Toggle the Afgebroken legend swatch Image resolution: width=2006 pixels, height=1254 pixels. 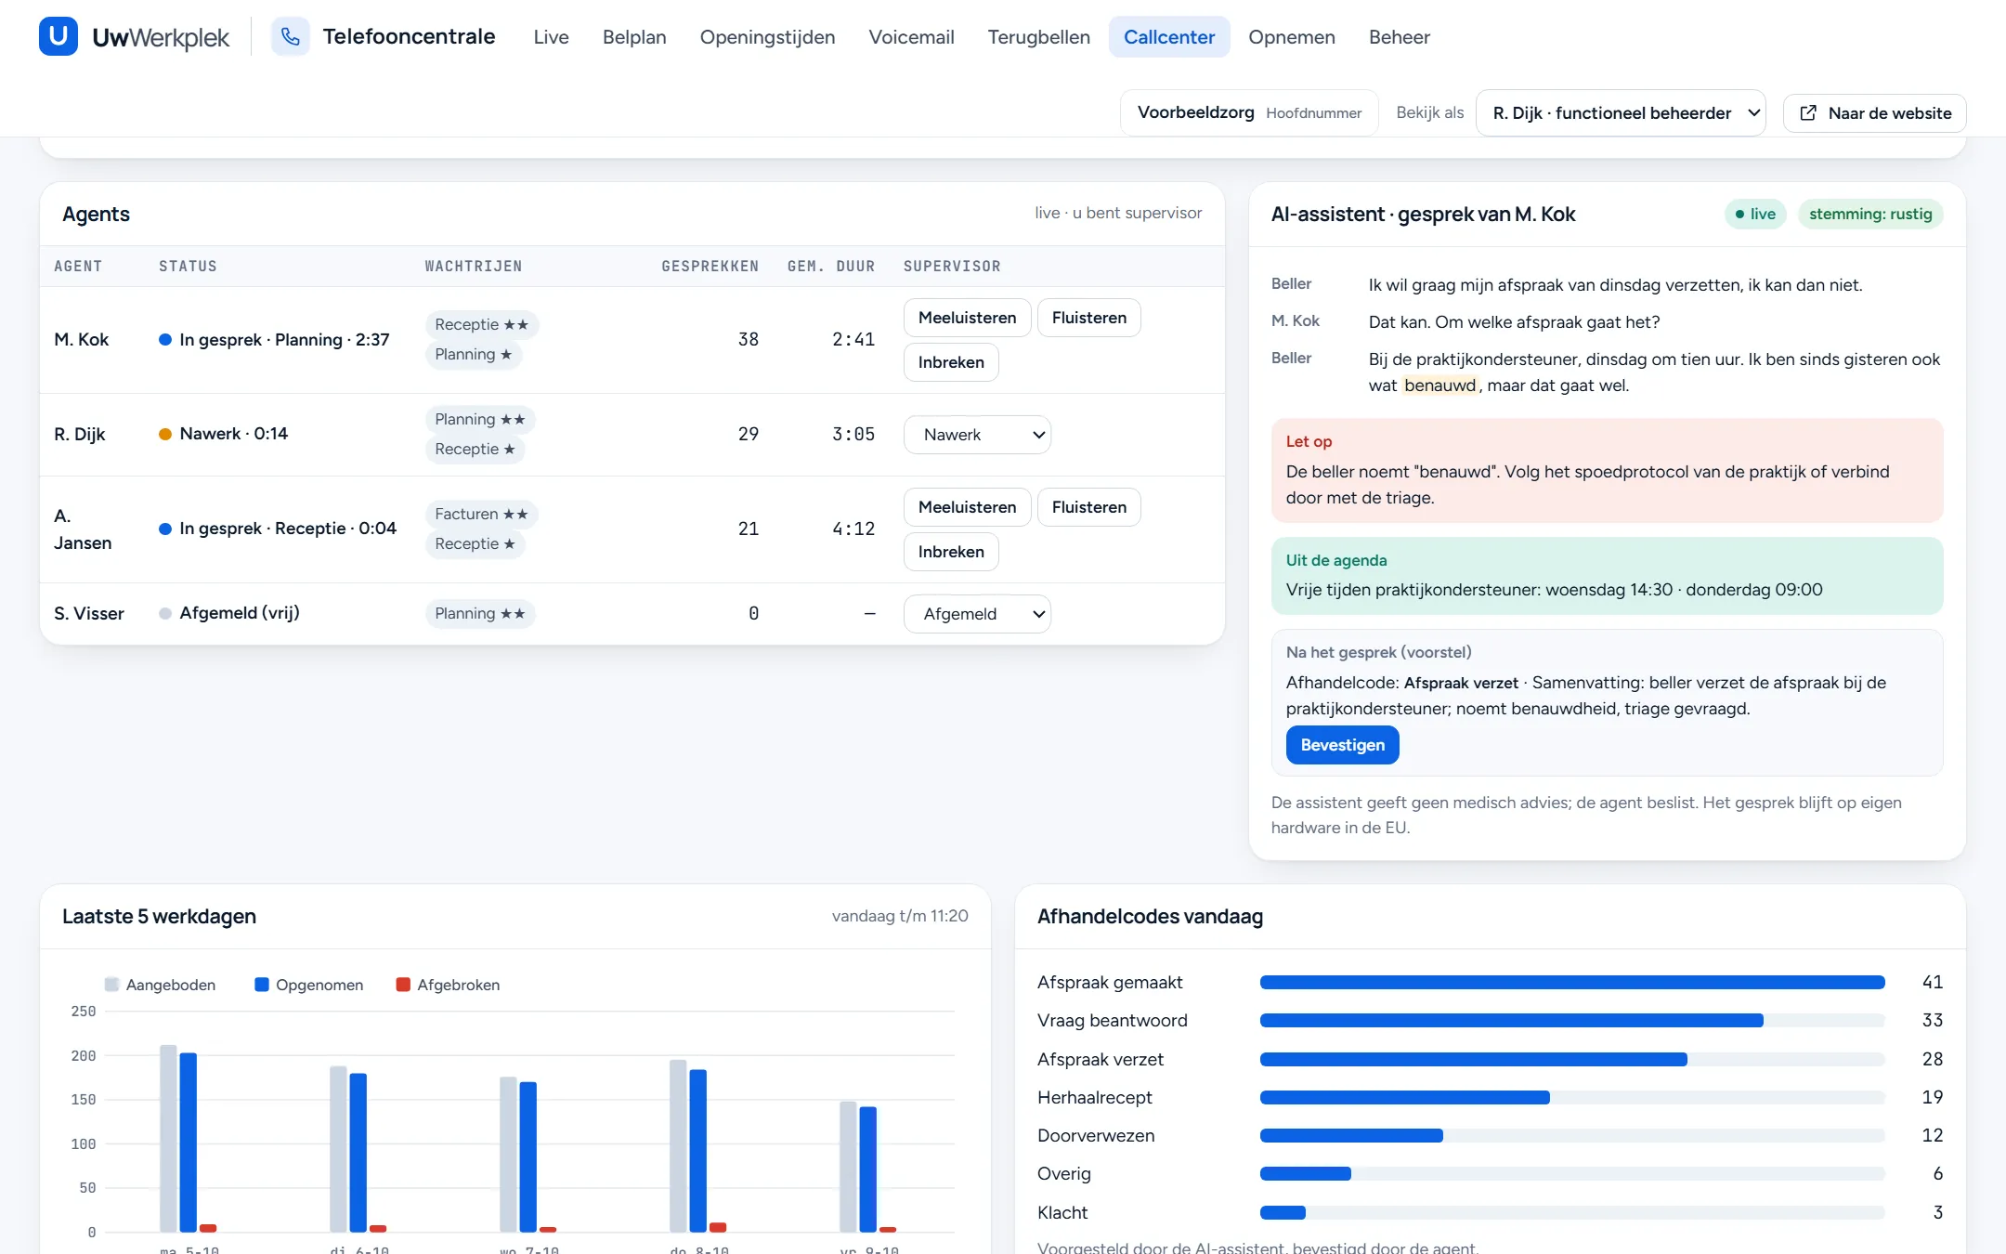(x=403, y=985)
